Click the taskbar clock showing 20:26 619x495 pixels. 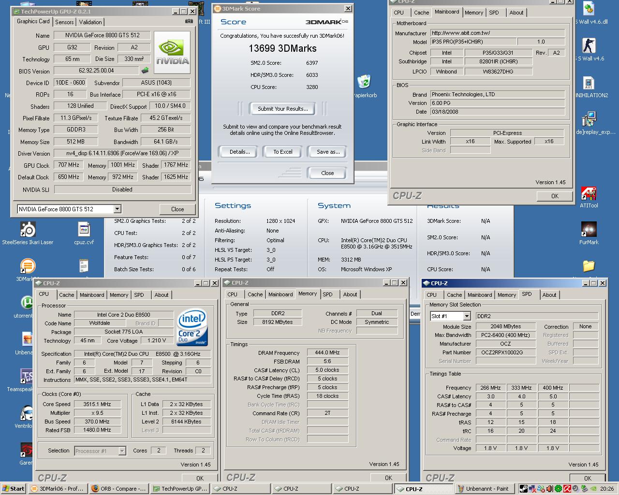(x=607, y=489)
